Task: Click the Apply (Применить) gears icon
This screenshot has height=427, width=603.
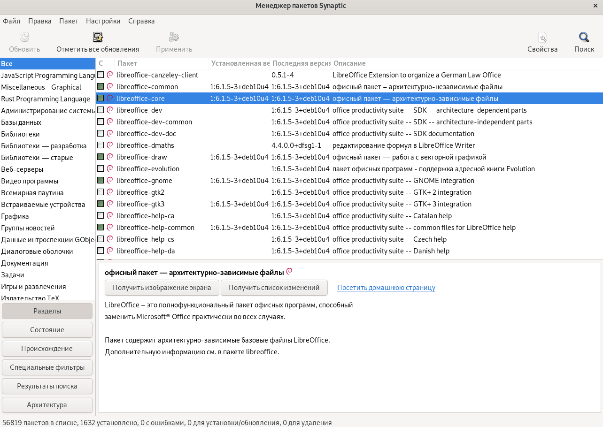Action: click(x=174, y=38)
